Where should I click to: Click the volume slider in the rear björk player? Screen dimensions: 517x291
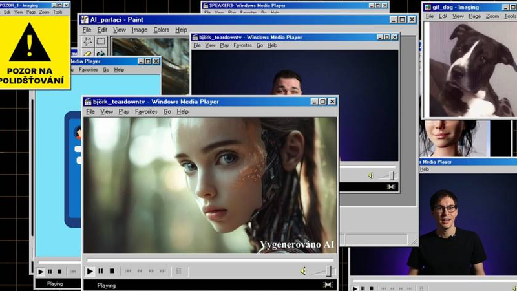click(386, 175)
